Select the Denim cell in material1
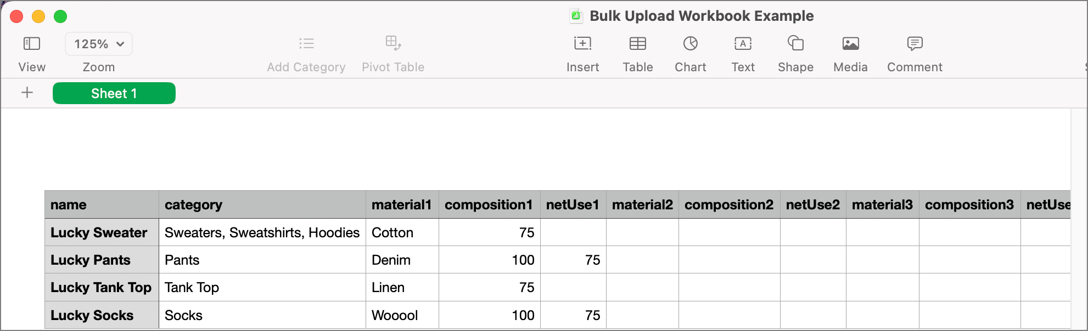Screen dimensions: 1088x331 pos(402,260)
